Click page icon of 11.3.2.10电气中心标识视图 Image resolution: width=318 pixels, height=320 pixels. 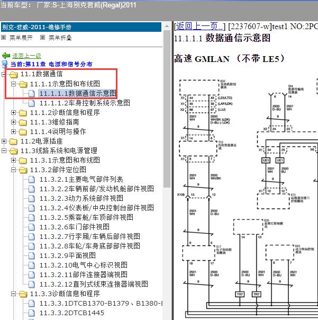click(32, 265)
